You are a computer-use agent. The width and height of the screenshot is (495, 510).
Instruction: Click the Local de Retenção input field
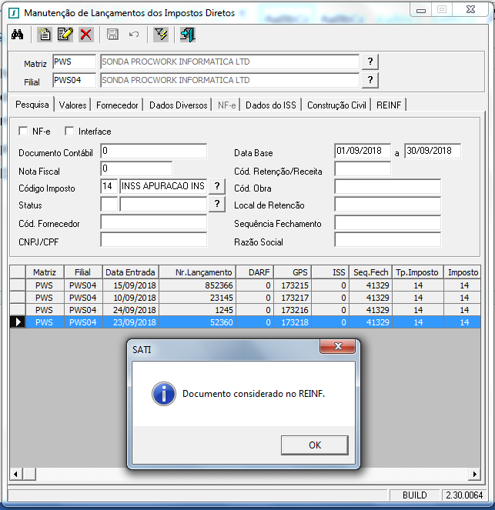(387, 205)
